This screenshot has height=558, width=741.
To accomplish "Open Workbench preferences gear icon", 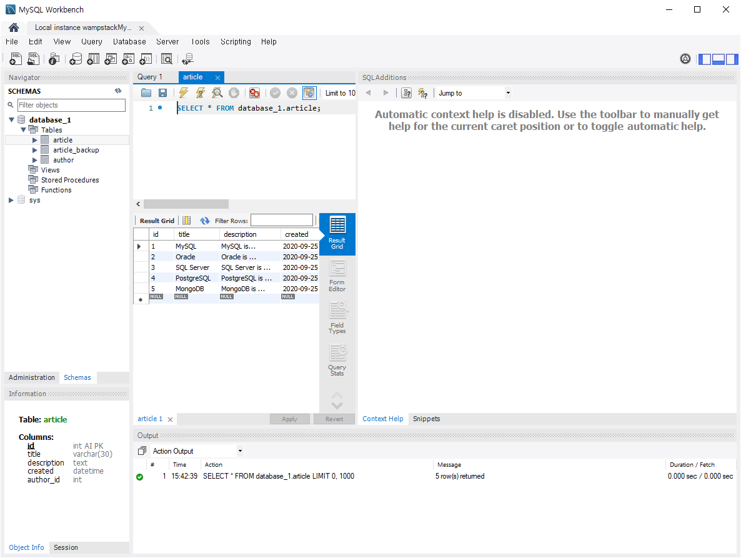I will [x=685, y=59].
